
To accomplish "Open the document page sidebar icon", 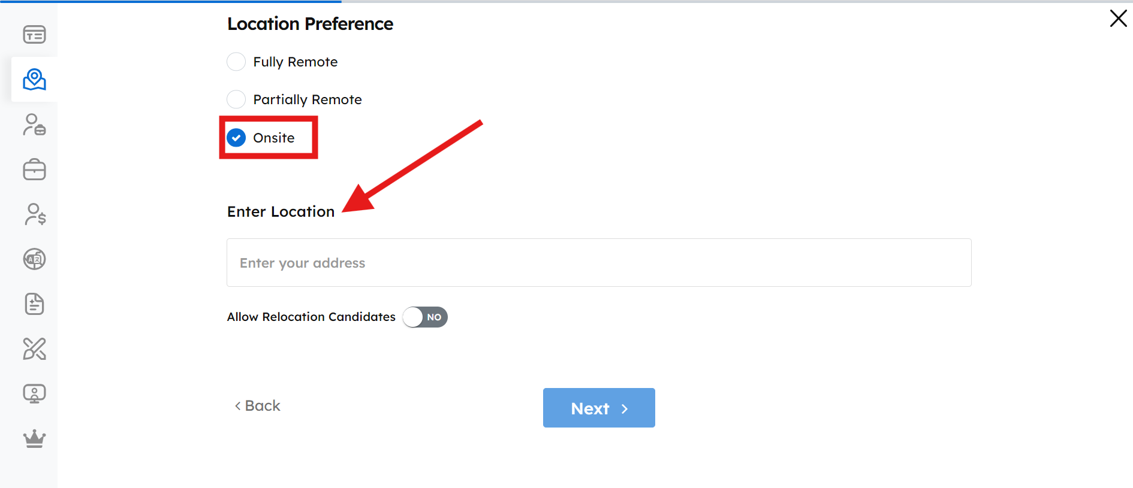I will pyautogui.click(x=34, y=304).
